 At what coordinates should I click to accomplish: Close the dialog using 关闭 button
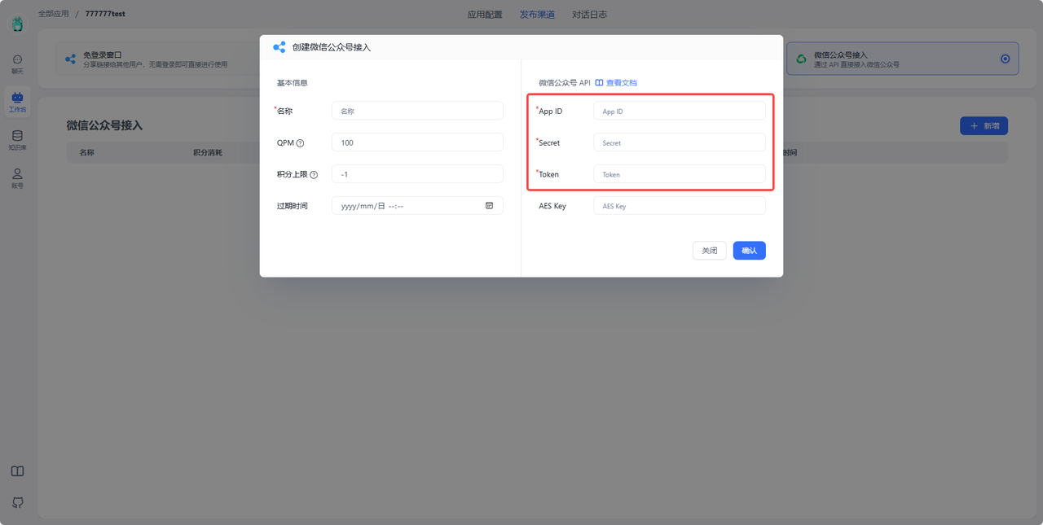pyautogui.click(x=709, y=250)
